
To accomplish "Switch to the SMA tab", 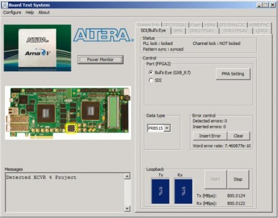I will point(178,31).
